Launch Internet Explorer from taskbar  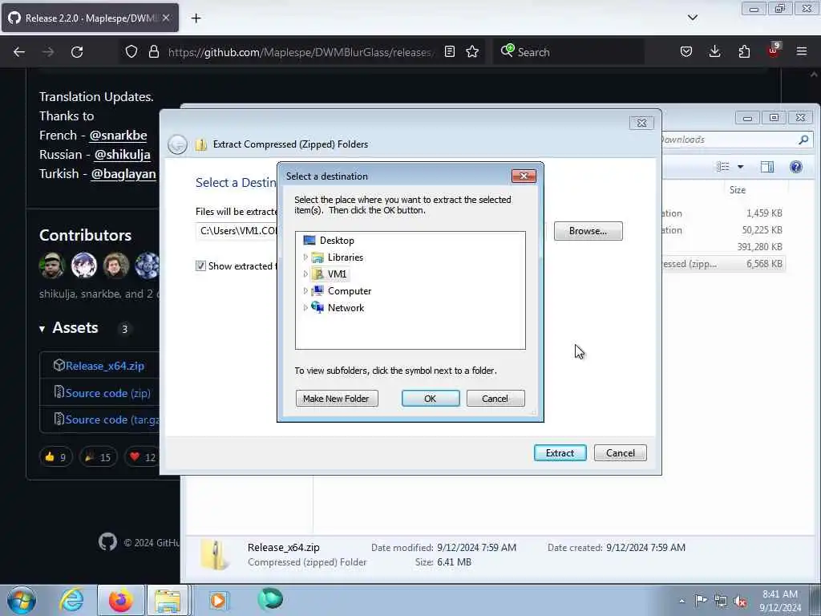71,600
